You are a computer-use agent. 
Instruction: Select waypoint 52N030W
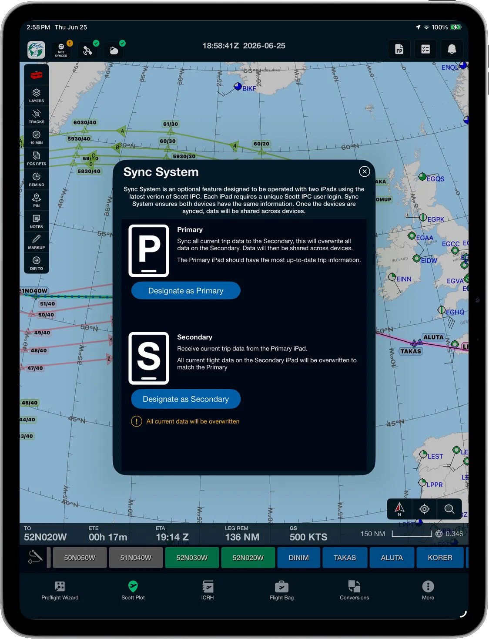tap(192, 558)
